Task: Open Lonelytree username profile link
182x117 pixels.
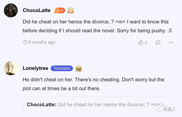Action: point(35,68)
